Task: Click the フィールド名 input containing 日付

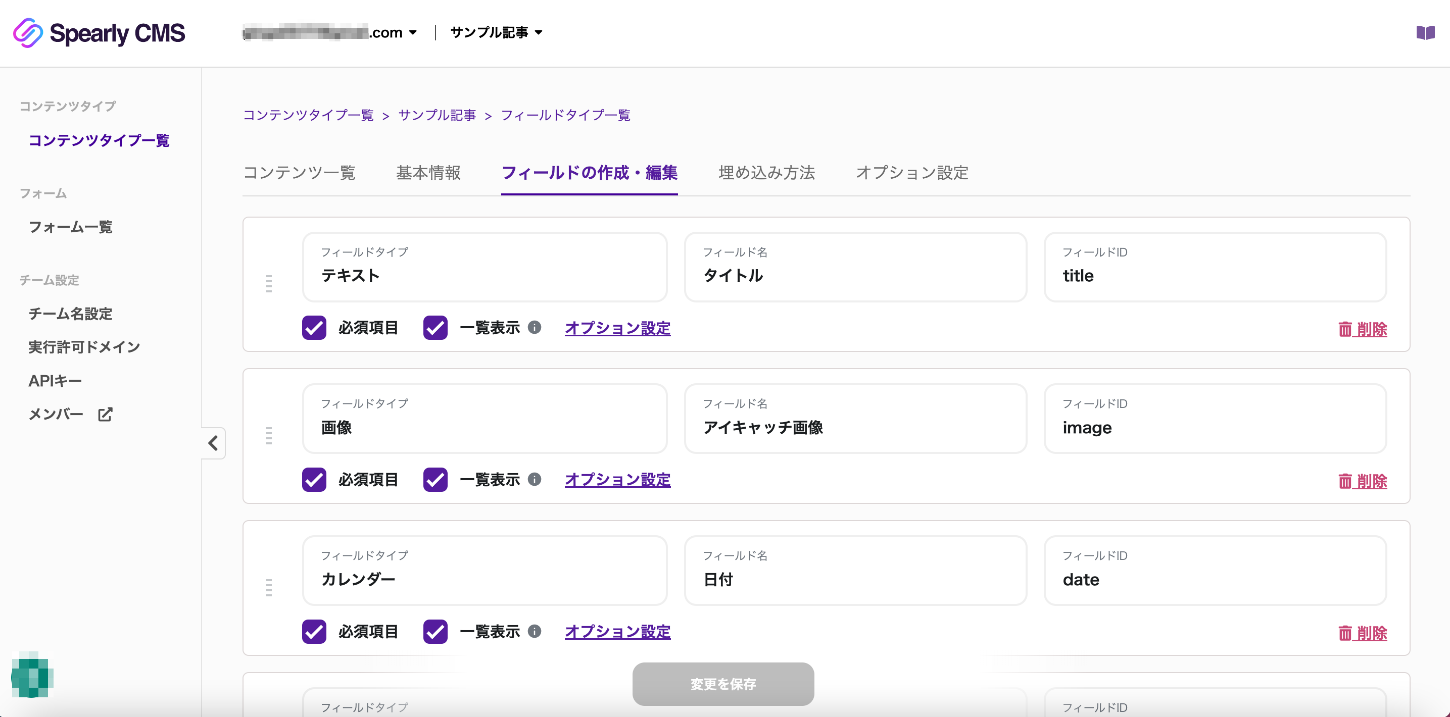Action: point(855,571)
